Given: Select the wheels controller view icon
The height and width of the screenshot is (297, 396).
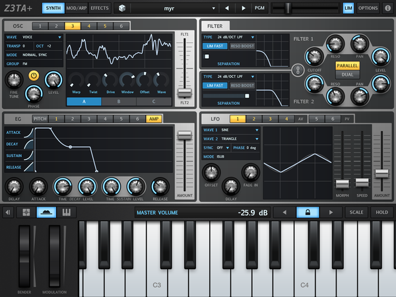Looking at the screenshot, I should (x=46, y=213).
